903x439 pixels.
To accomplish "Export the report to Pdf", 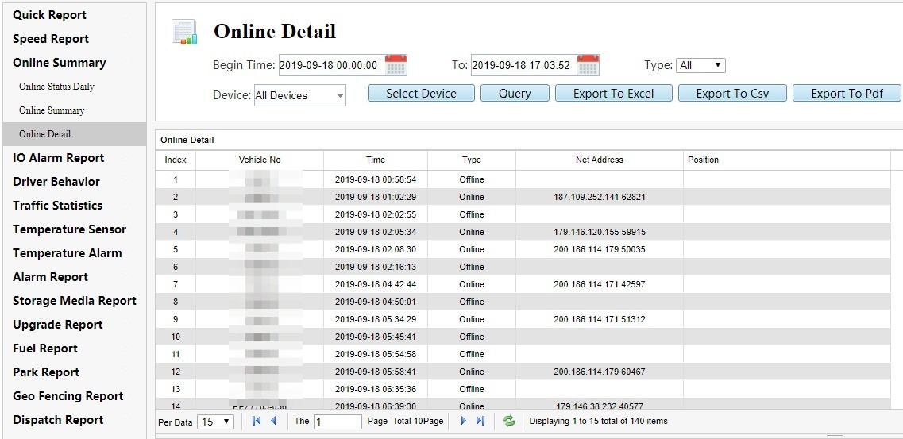I will pyautogui.click(x=847, y=94).
